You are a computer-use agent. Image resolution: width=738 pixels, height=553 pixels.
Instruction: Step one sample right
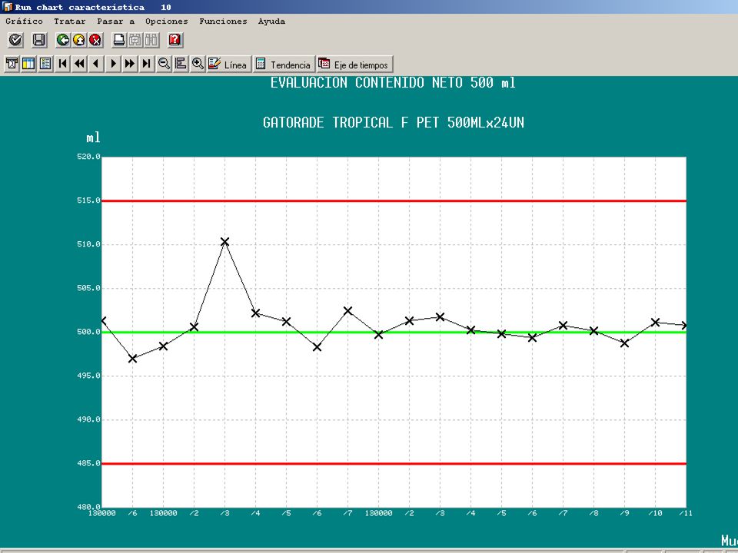click(x=114, y=64)
